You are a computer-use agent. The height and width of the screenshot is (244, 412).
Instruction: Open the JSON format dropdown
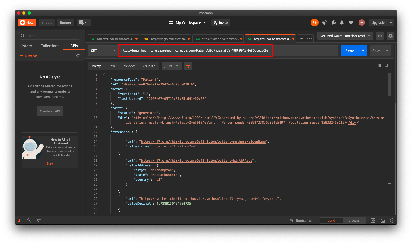tap(171, 66)
